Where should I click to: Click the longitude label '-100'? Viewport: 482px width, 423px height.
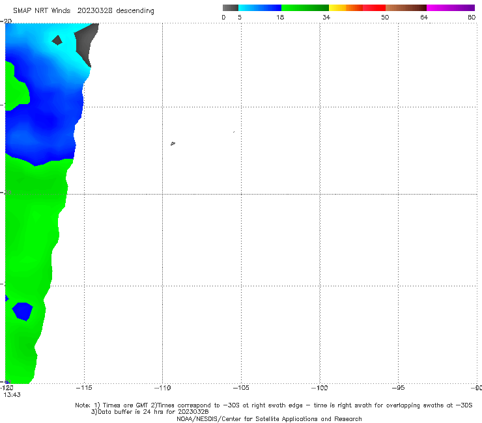pyautogui.click(x=319, y=388)
